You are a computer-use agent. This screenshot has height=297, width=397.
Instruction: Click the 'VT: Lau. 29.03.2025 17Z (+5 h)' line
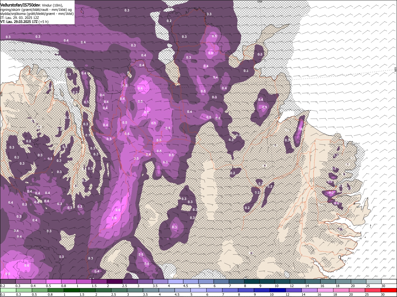(x=25, y=22)
